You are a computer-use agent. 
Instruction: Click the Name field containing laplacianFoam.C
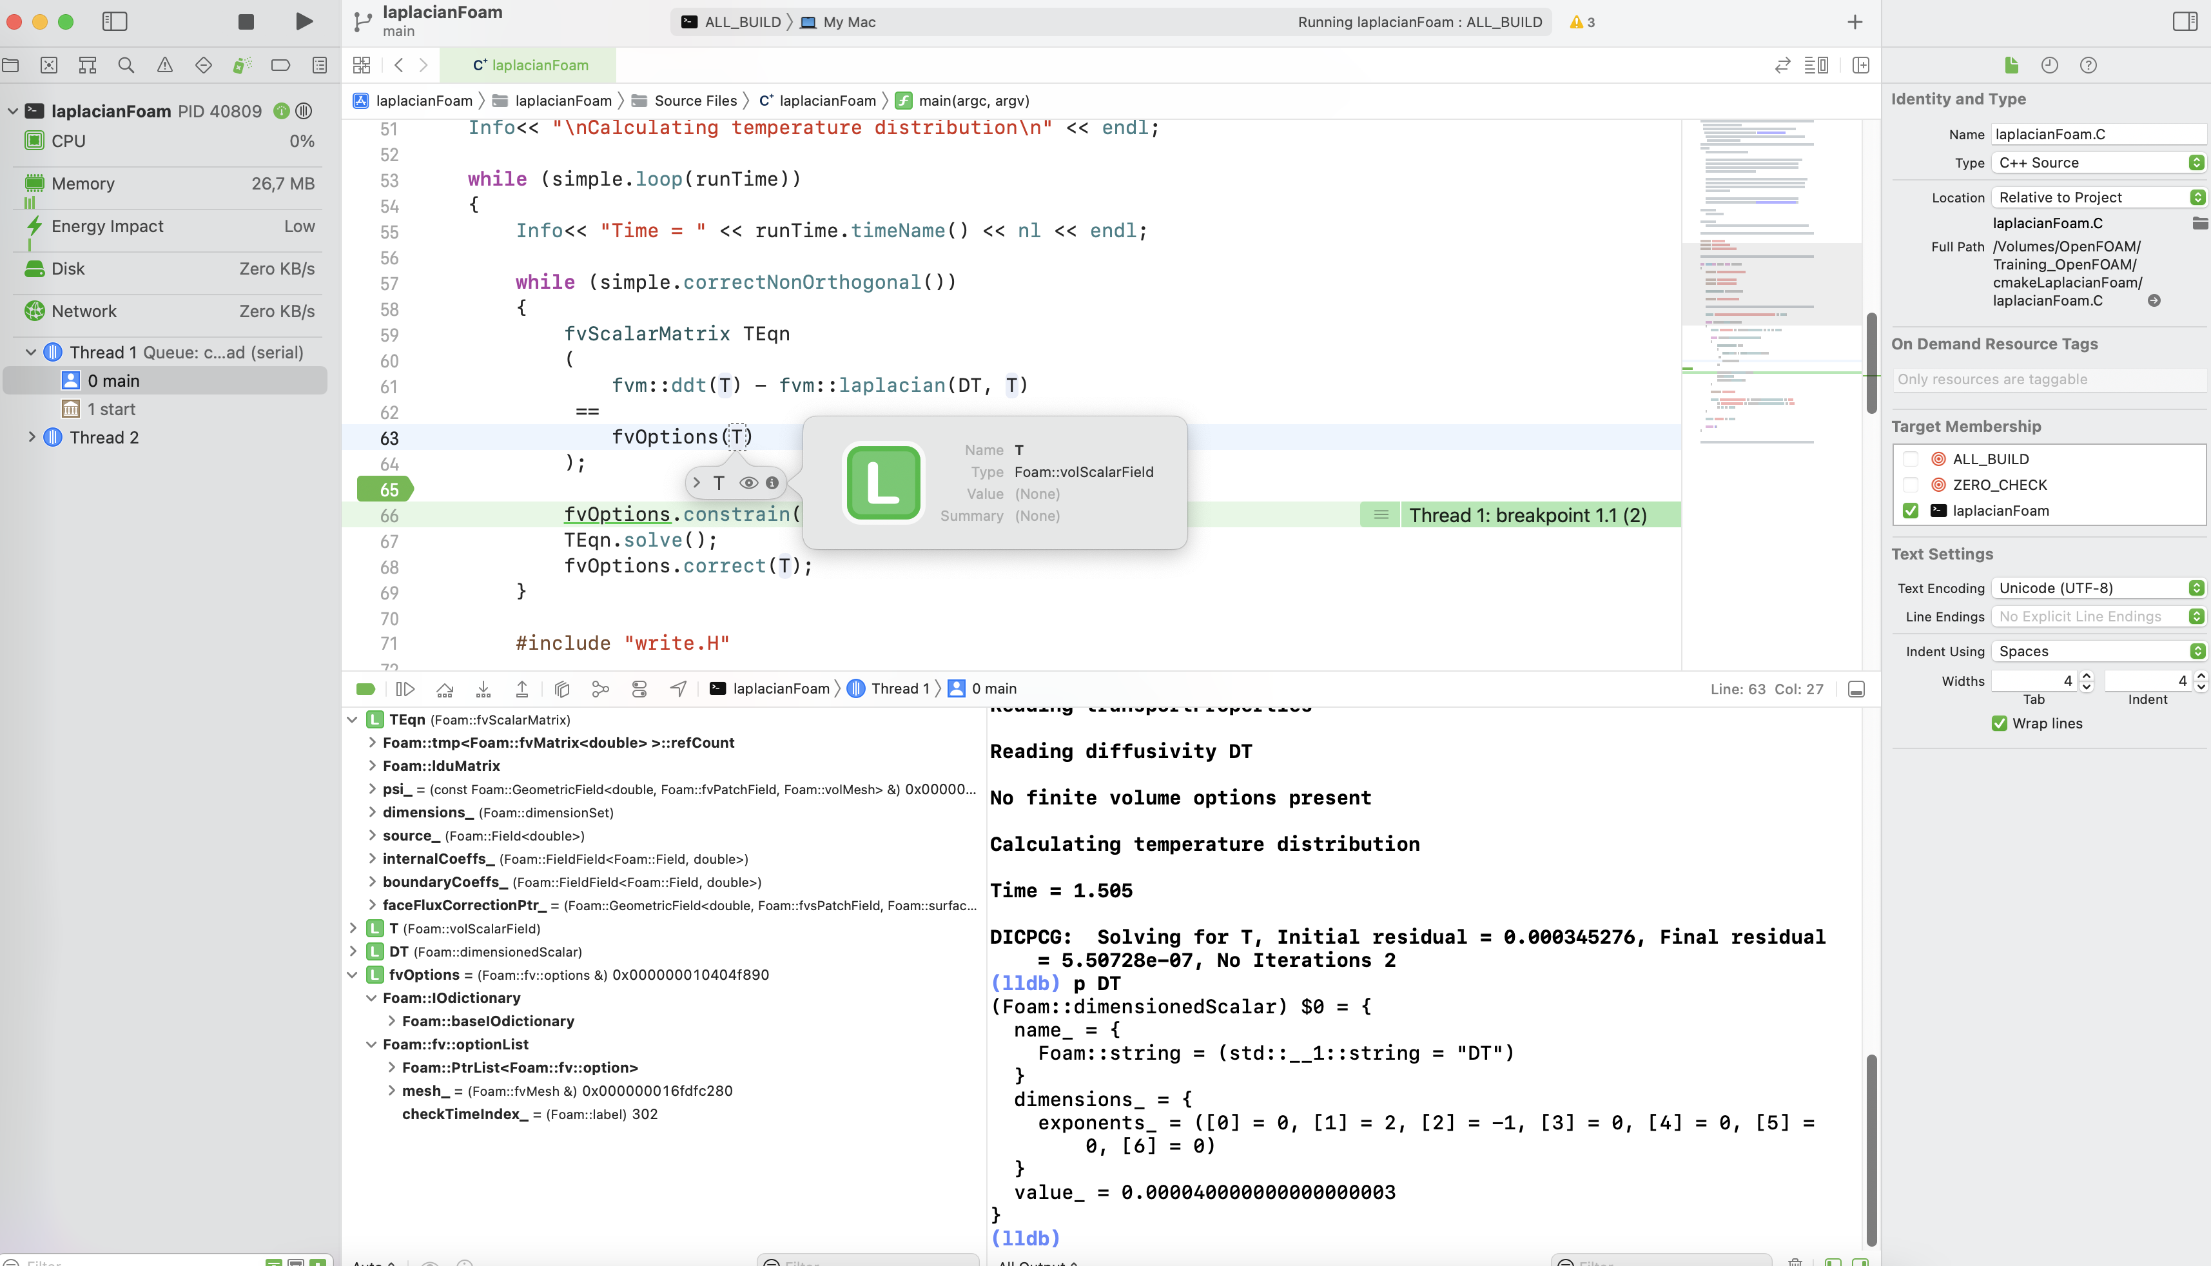pyautogui.click(x=2097, y=134)
